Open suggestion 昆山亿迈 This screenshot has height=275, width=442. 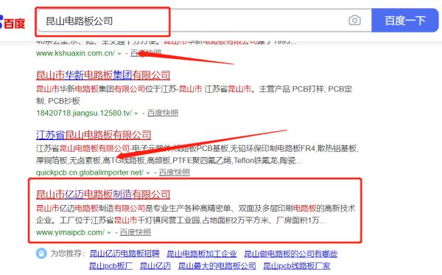pyautogui.click(x=155, y=266)
